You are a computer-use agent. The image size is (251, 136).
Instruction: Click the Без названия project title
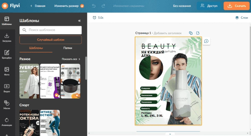(x=182, y=6)
